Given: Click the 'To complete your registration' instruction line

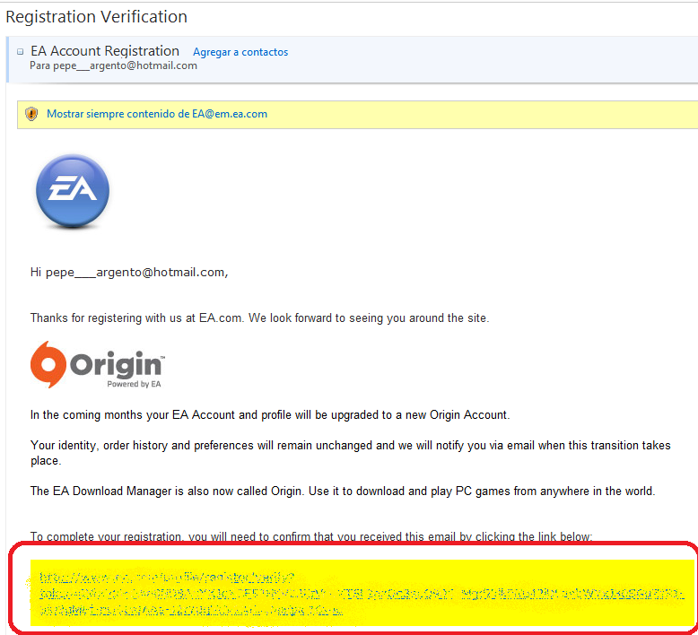Looking at the screenshot, I should point(311,536).
